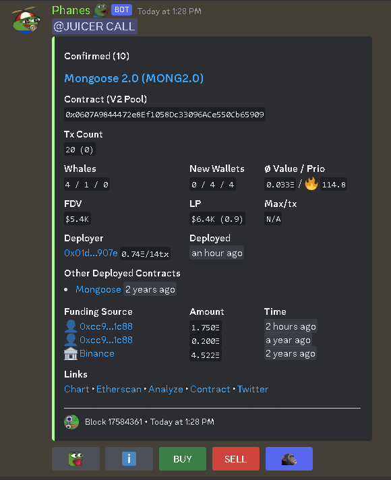Click the frog emoji beside the Phanes name
Image resolution: width=391 pixels, height=480 pixels.
[101, 10]
